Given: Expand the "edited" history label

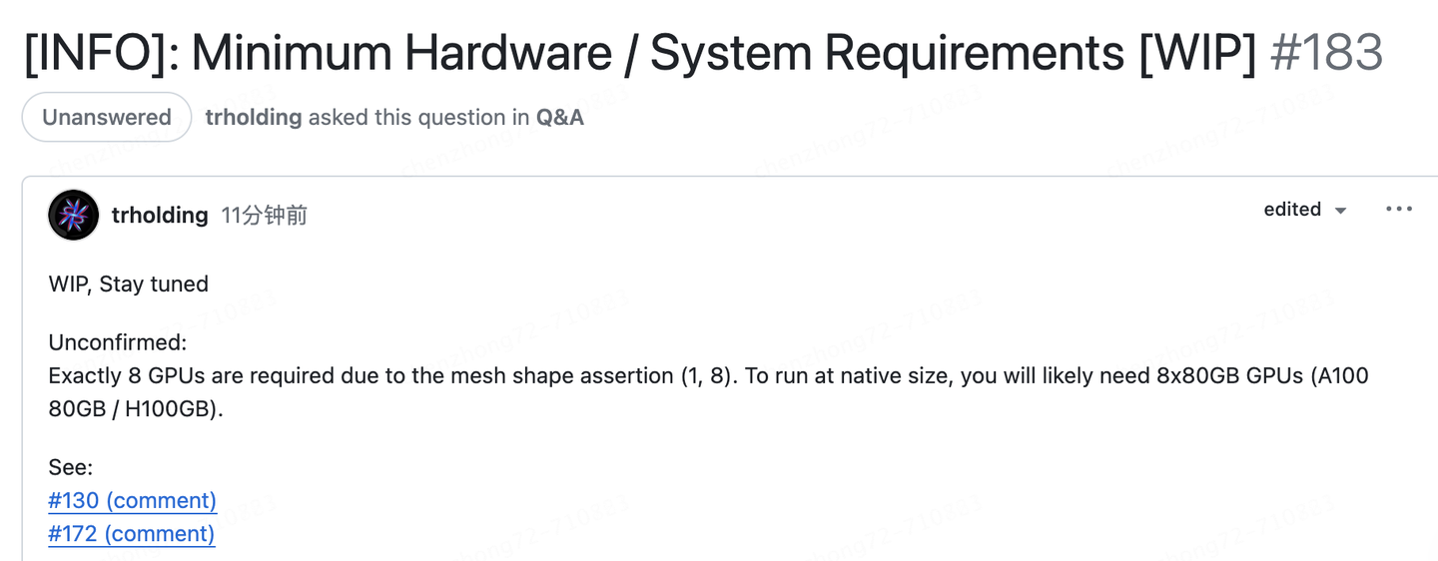Looking at the screenshot, I should pos(1292,210).
